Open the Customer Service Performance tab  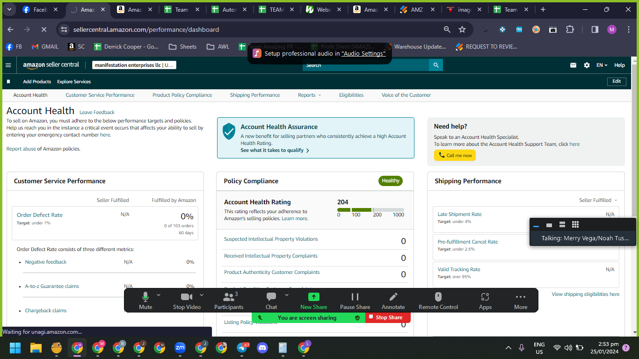(x=100, y=95)
